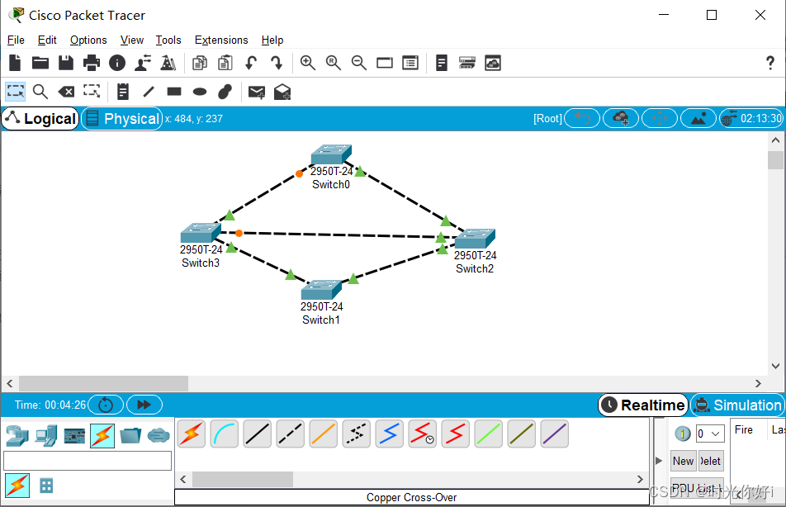This screenshot has height=507, width=786.
Task: Select the orange Fiber cable
Action: point(324,434)
